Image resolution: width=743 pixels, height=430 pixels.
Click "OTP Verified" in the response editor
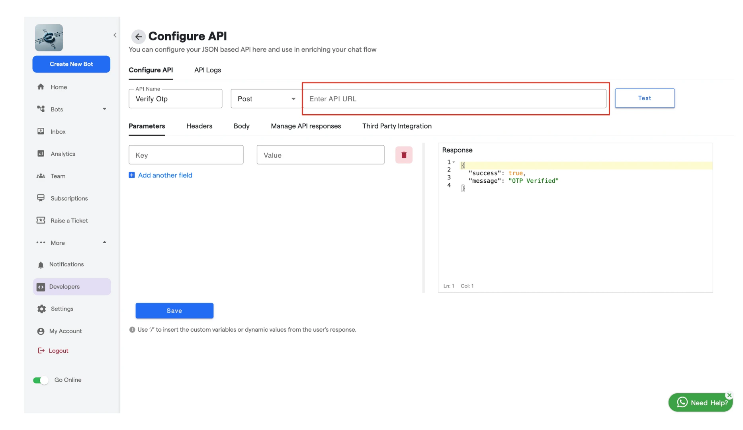coord(533,181)
